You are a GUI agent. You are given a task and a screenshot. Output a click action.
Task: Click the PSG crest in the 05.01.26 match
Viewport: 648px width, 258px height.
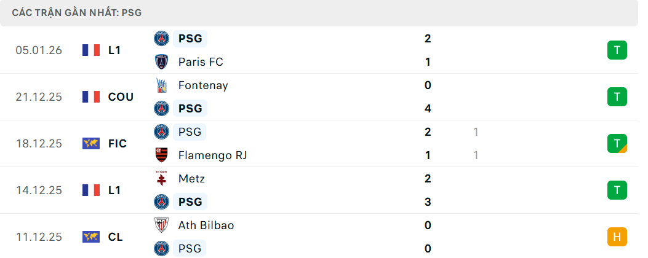(161, 39)
